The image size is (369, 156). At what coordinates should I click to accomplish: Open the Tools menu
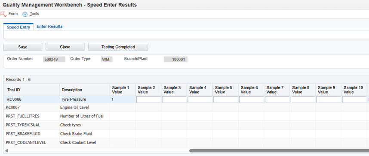(34, 14)
